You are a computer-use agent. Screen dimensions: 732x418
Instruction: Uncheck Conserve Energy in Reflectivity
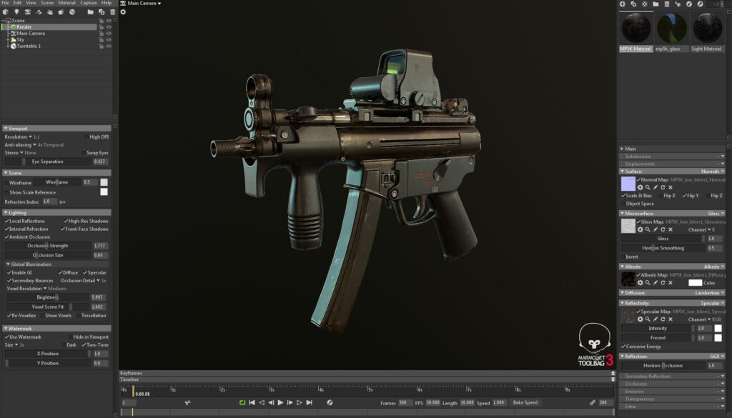pos(623,347)
